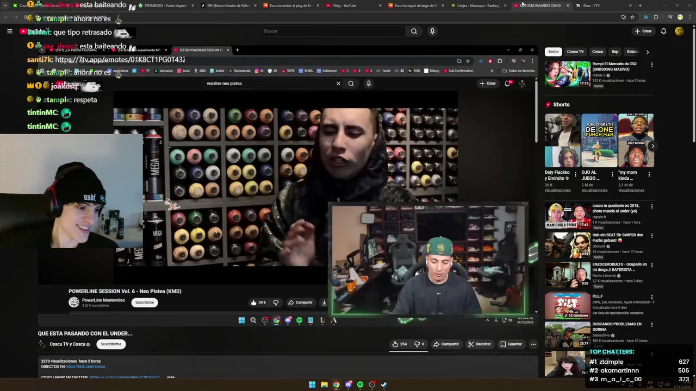Open the Coscu TV y Coscu channel avatar
This screenshot has height=391, width=696.
[42, 344]
